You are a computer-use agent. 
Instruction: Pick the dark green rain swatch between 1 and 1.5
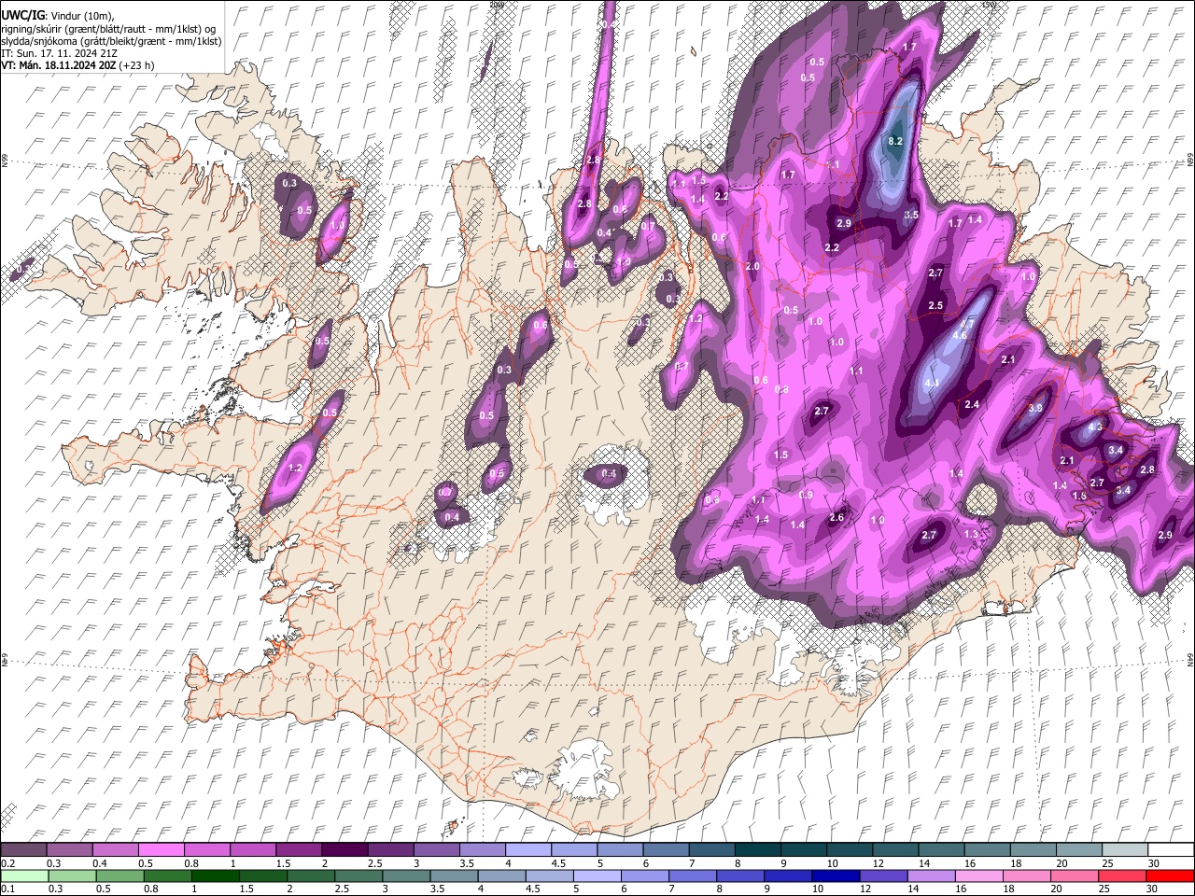(x=216, y=875)
